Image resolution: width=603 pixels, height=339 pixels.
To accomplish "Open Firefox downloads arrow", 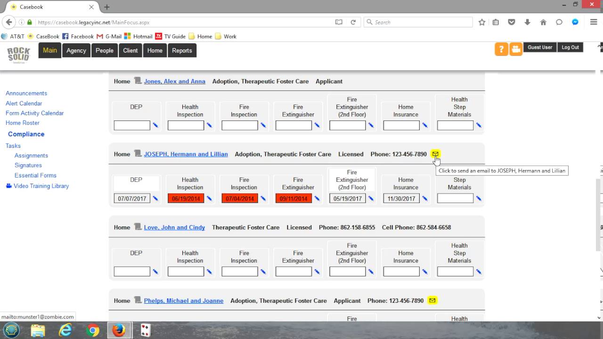I will click(527, 22).
